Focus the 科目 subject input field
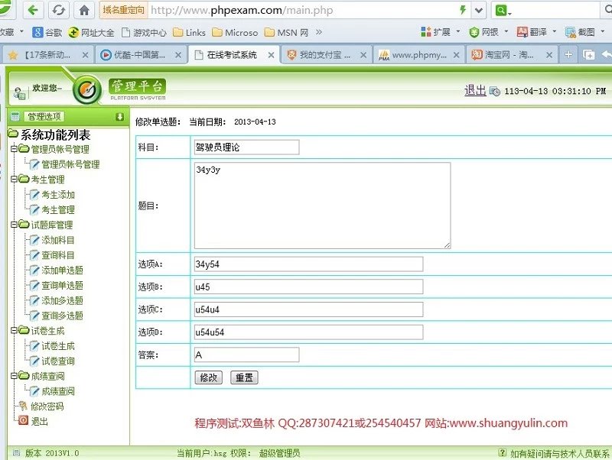Image resolution: width=612 pixels, height=460 pixels. tap(246, 147)
